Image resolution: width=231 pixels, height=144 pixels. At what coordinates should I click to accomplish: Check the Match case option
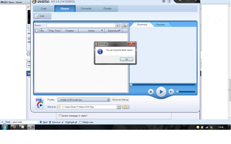(80, 122)
